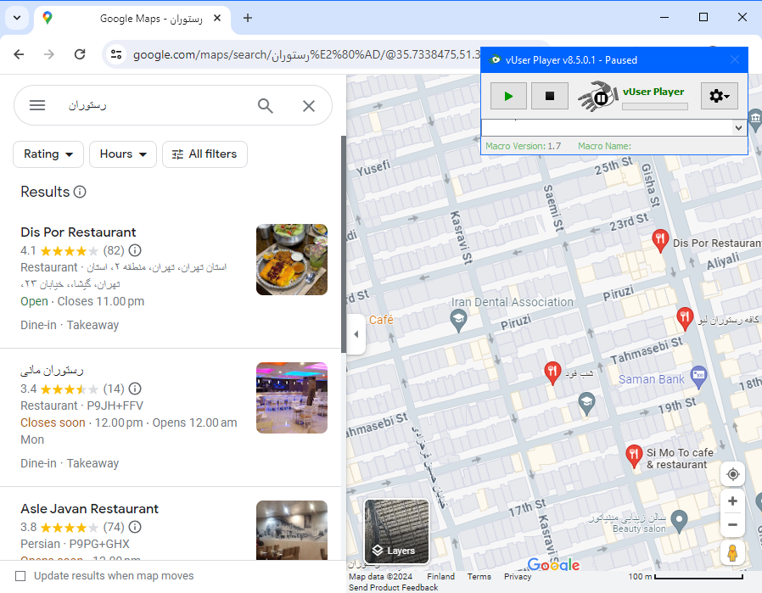This screenshot has width=762, height=593.
Task: Click the Si Mo To cafe map pin
Action: point(634,456)
